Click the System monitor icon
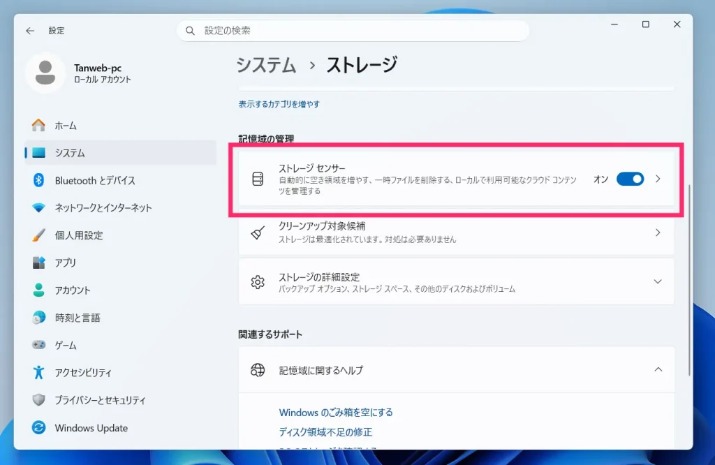The height and width of the screenshot is (465, 715). [x=39, y=153]
